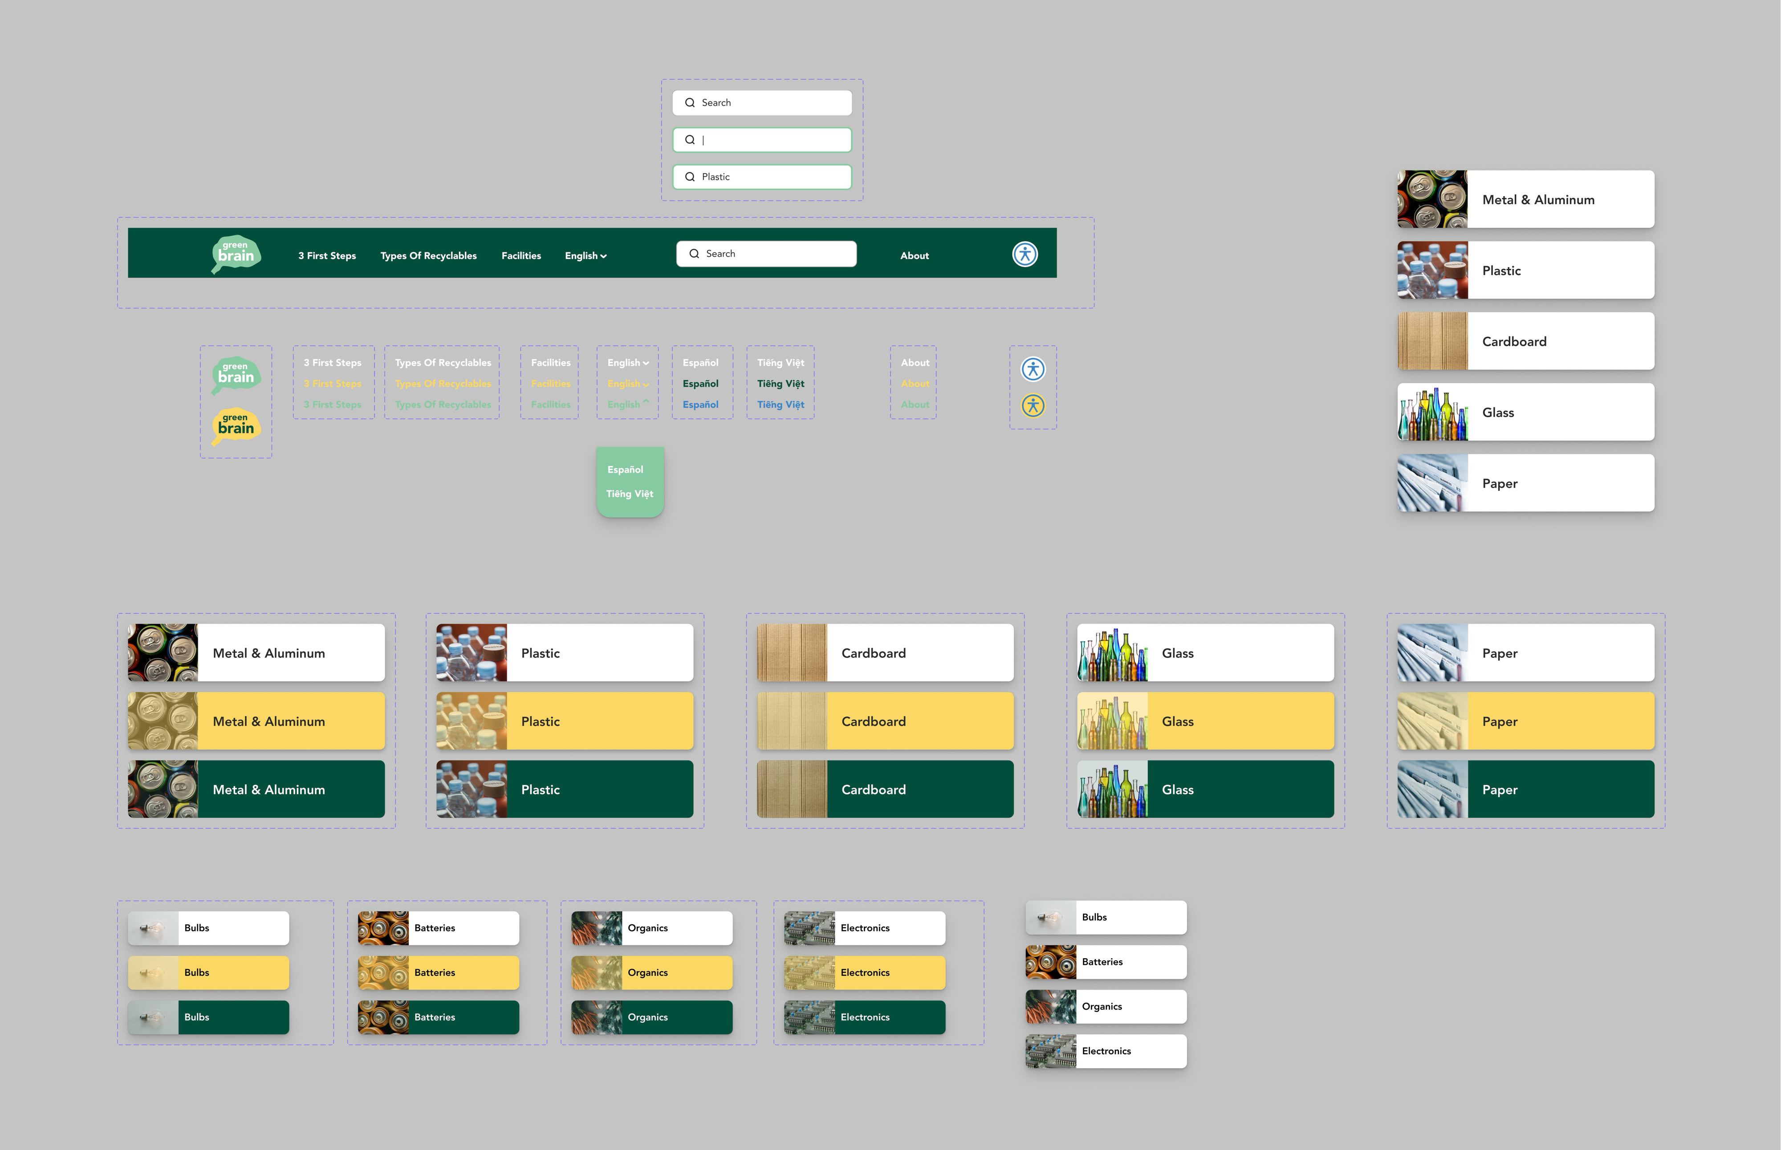Click the About link in navbar
This screenshot has height=1150, width=1781.
[915, 255]
